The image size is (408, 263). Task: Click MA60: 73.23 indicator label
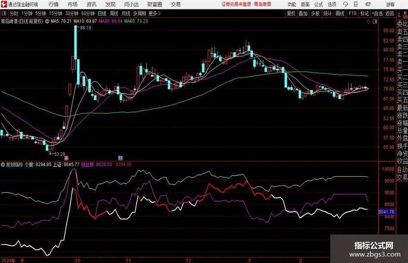click(x=136, y=21)
